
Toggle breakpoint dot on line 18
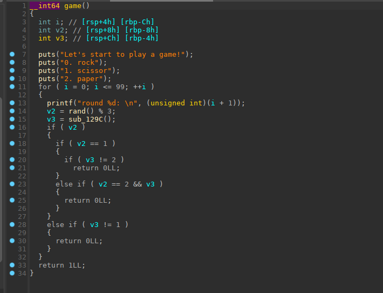point(12,143)
